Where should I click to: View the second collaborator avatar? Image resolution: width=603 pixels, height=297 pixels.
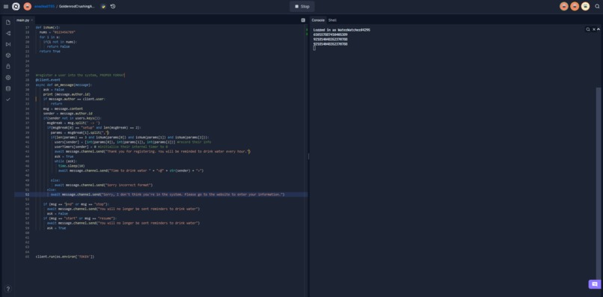575,7
